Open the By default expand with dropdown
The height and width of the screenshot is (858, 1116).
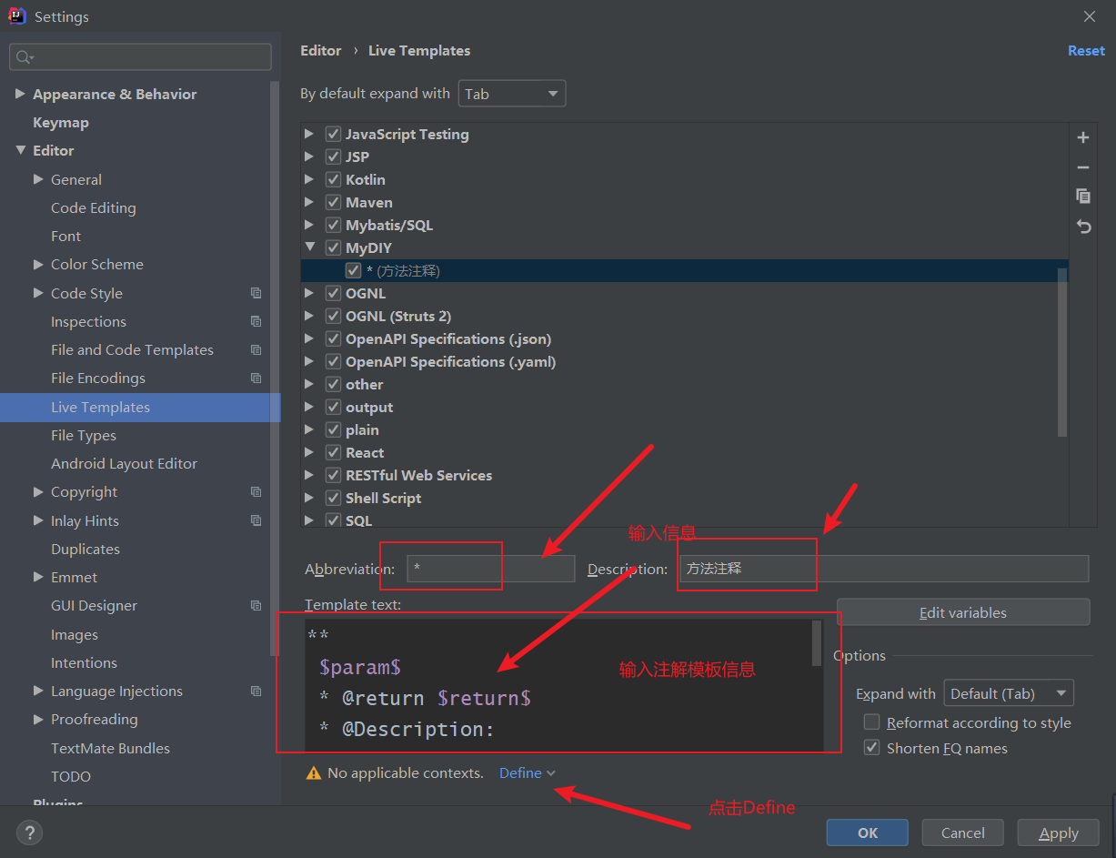[x=512, y=94]
